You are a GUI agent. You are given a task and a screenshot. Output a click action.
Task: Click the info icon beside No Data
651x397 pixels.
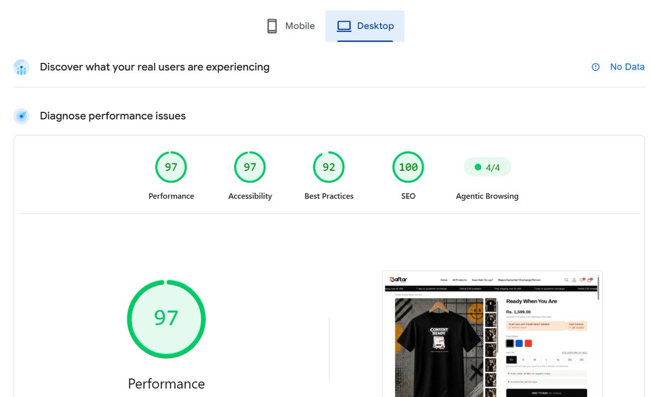pyautogui.click(x=596, y=67)
